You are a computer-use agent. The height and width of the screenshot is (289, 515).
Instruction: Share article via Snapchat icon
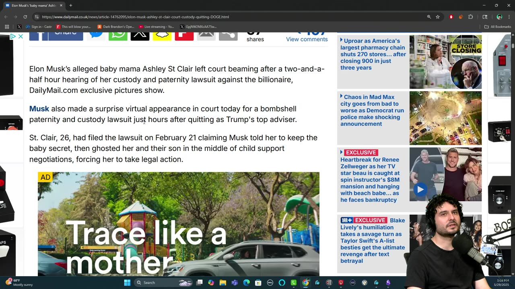[162, 36]
